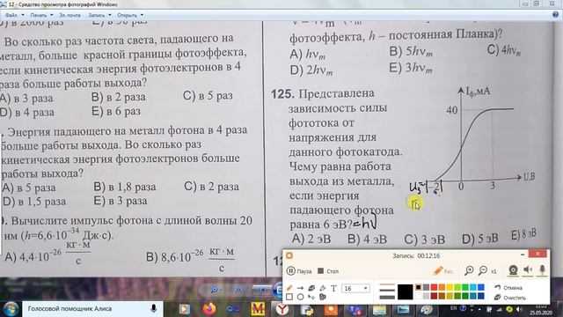Activate the Алиса microphone icon
563x317 pixels.
pos(154,309)
